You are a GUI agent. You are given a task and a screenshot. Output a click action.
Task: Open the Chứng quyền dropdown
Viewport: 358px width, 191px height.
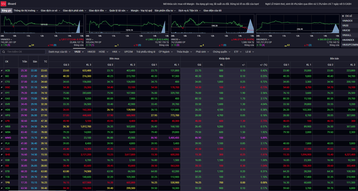pos(222,52)
